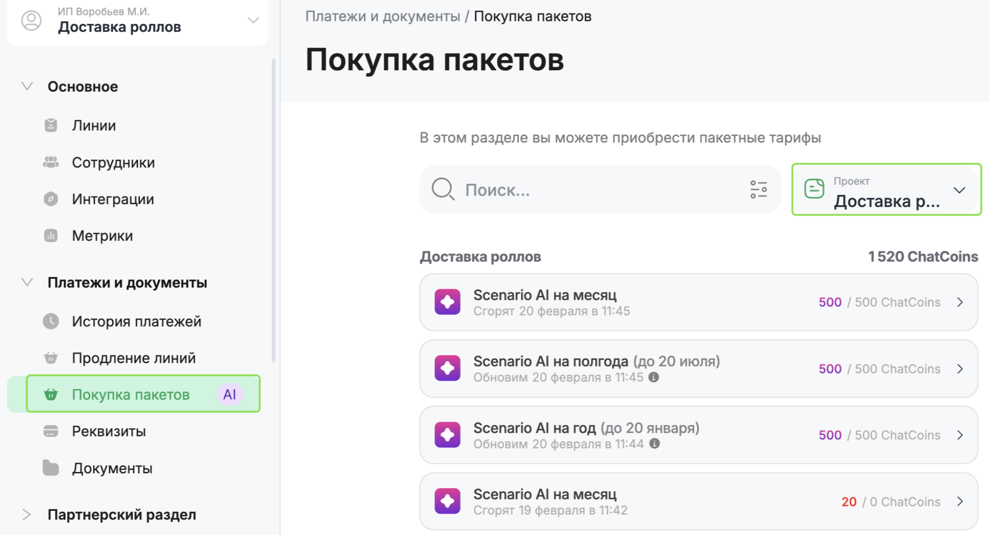The image size is (989, 535).
Task: Open the Интеграции menu item
Action: pos(113,199)
